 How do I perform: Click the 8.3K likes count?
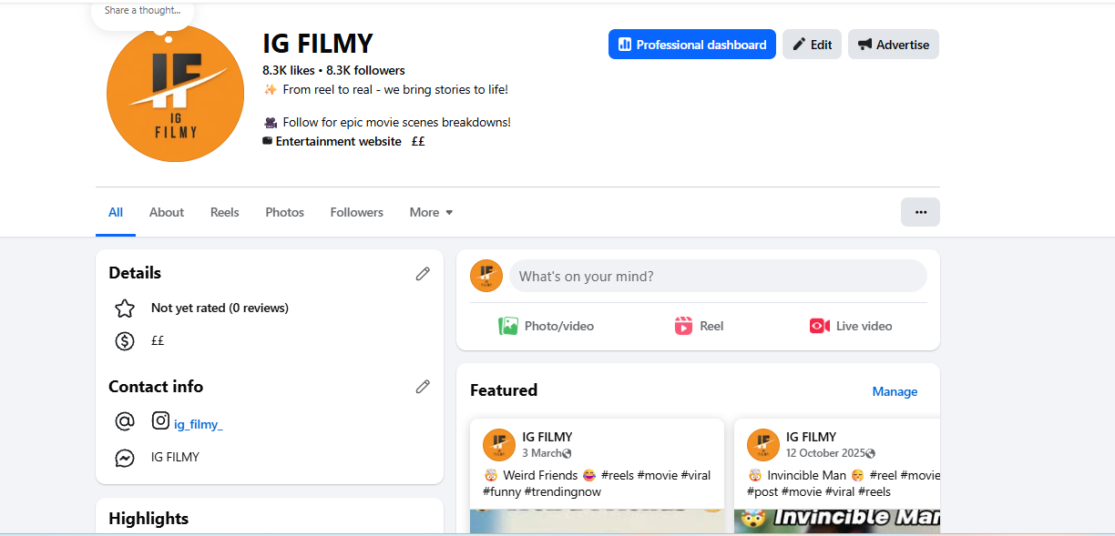(289, 70)
